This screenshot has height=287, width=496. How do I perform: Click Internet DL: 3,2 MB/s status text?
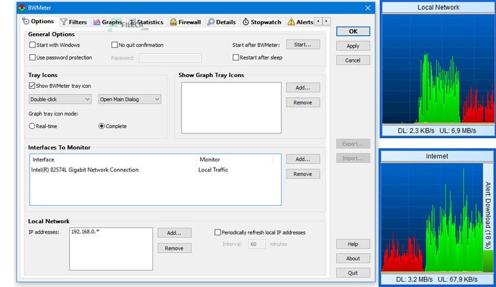point(414,279)
